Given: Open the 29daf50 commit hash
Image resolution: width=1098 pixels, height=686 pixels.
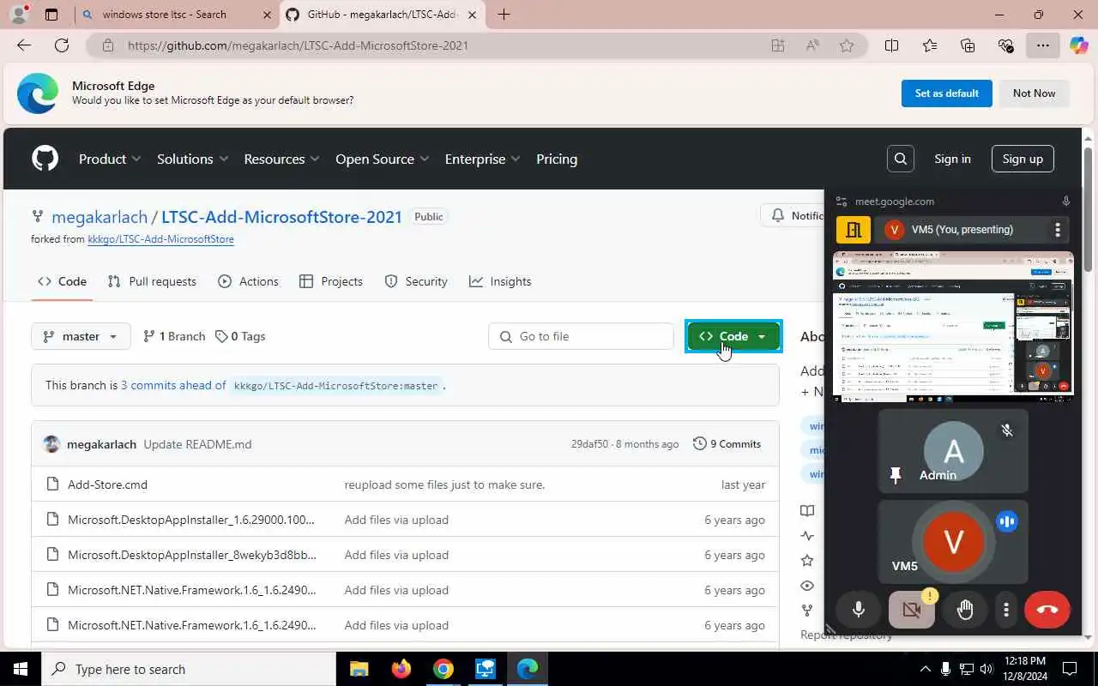Looking at the screenshot, I should click(x=589, y=444).
